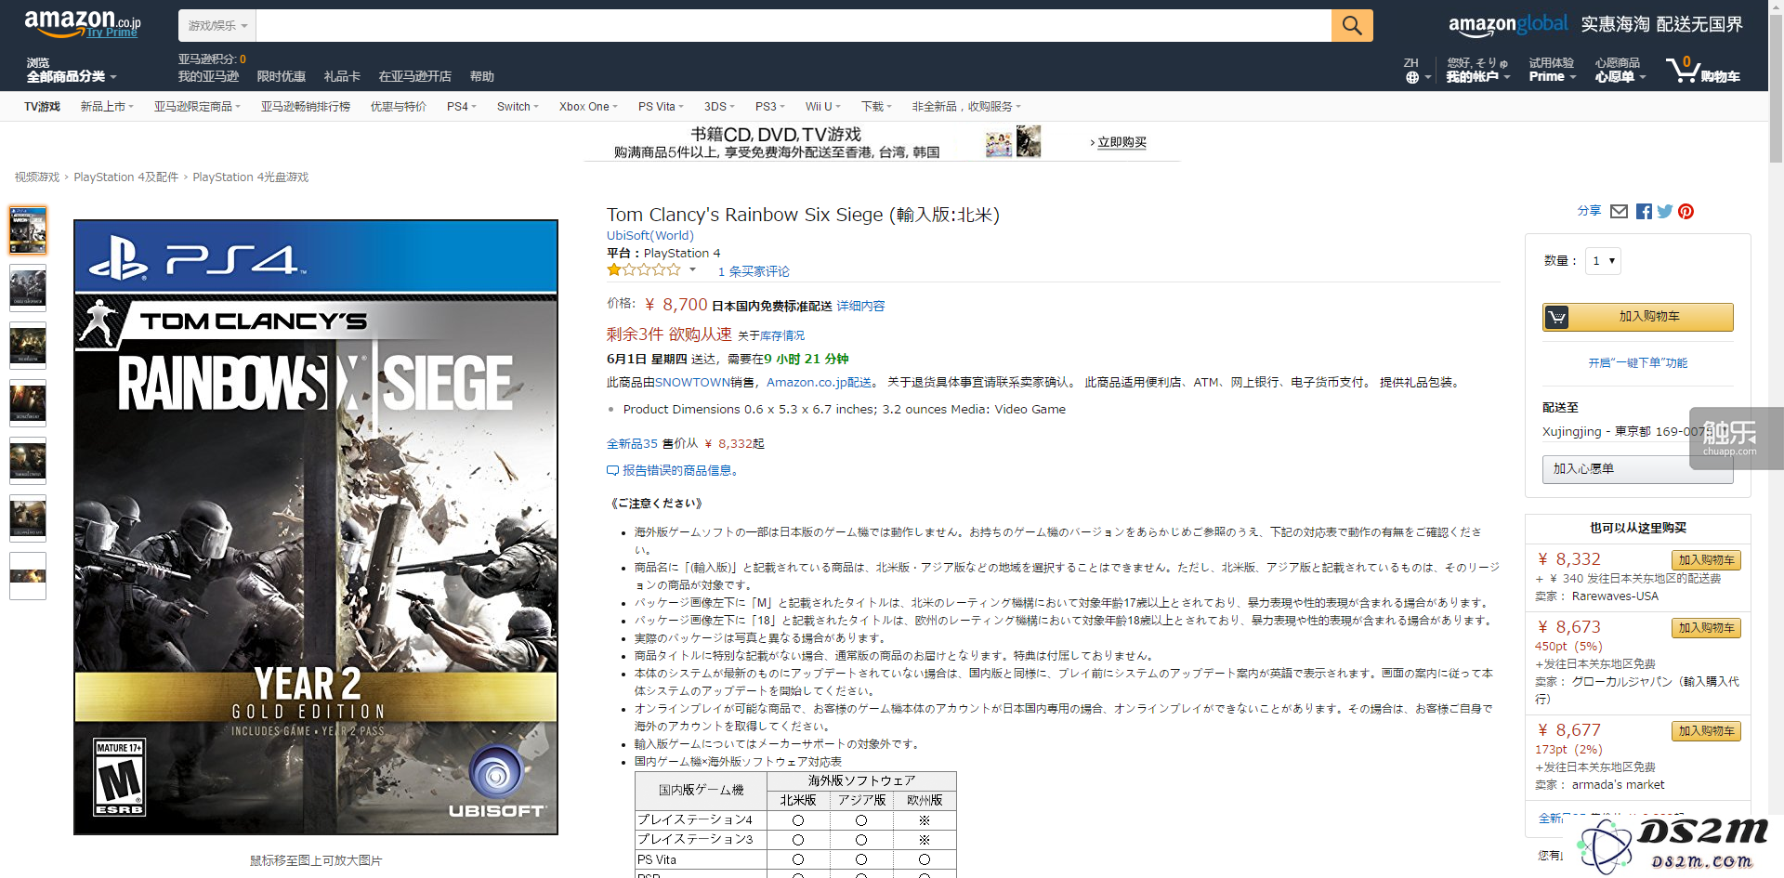The image size is (1784, 878).
Task: Open the Switch category submenu
Action: click(518, 107)
